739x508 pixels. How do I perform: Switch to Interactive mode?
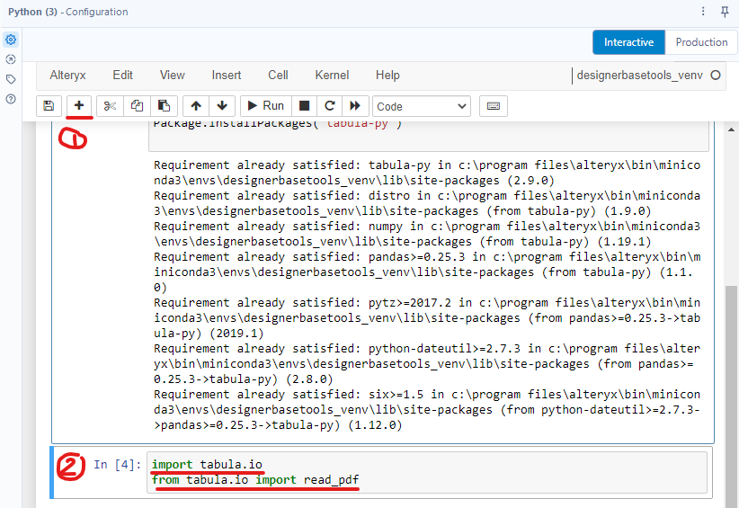pos(628,42)
